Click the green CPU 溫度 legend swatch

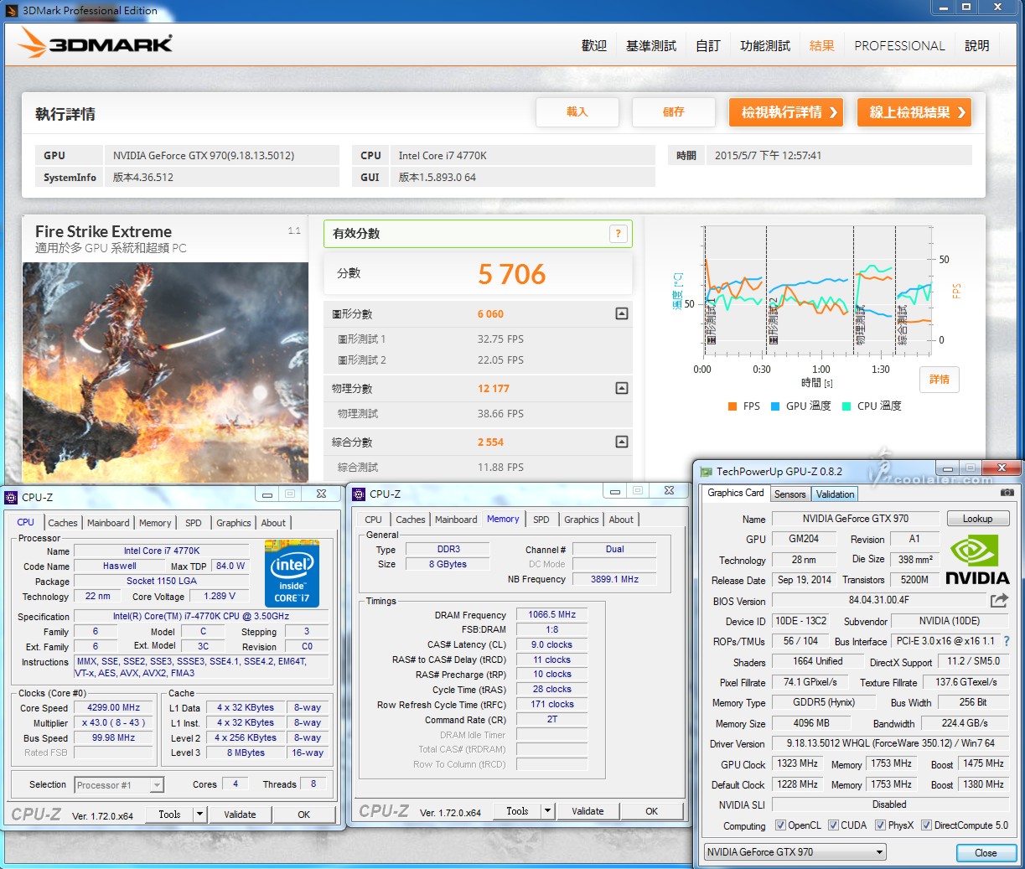tap(847, 406)
